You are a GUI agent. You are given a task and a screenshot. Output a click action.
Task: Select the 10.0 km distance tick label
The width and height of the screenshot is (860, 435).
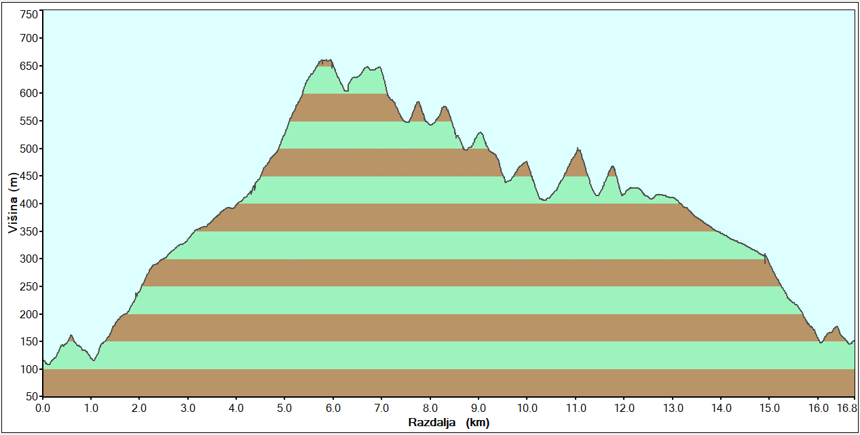pyautogui.click(x=527, y=408)
